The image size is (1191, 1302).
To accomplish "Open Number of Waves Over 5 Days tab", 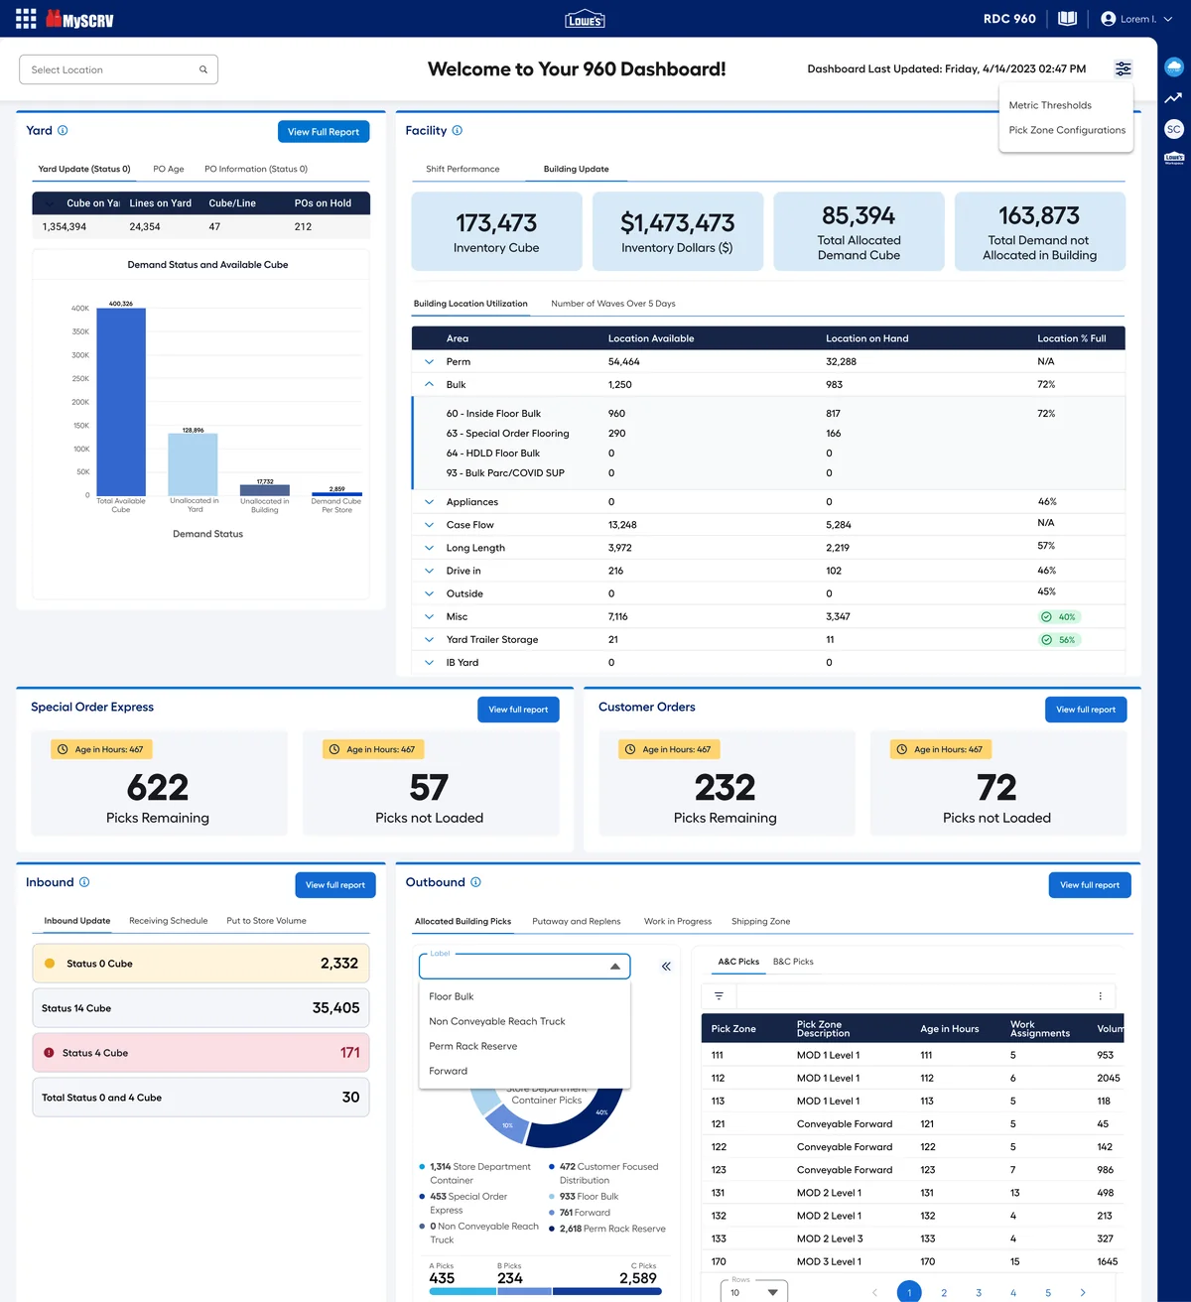I will coord(613,304).
